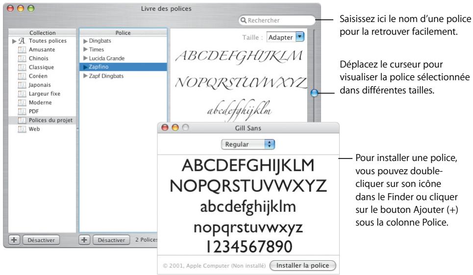Expand the Zapf Dingbats font family
Screen dimensions: 473x275
pos(85,76)
